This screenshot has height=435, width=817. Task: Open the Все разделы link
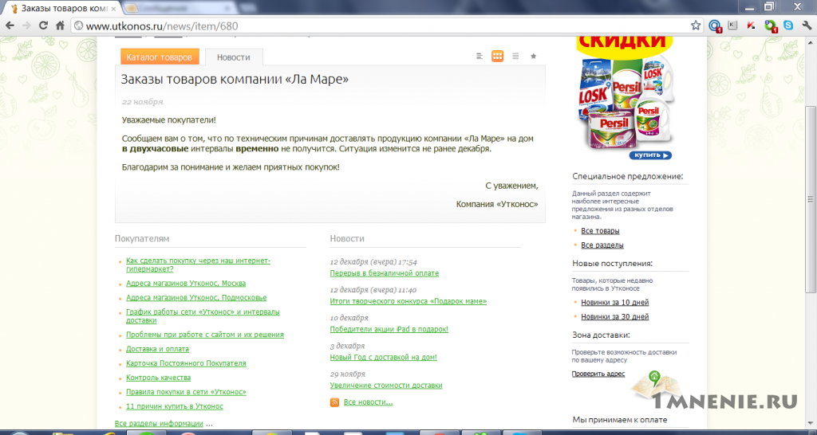pos(602,245)
